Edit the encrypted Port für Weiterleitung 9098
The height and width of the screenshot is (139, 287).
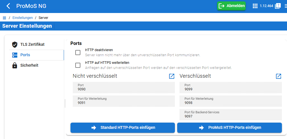click(x=231, y=101)
